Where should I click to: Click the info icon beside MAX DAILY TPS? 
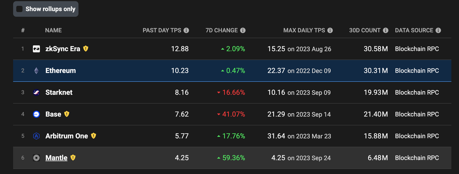(330, 30)
